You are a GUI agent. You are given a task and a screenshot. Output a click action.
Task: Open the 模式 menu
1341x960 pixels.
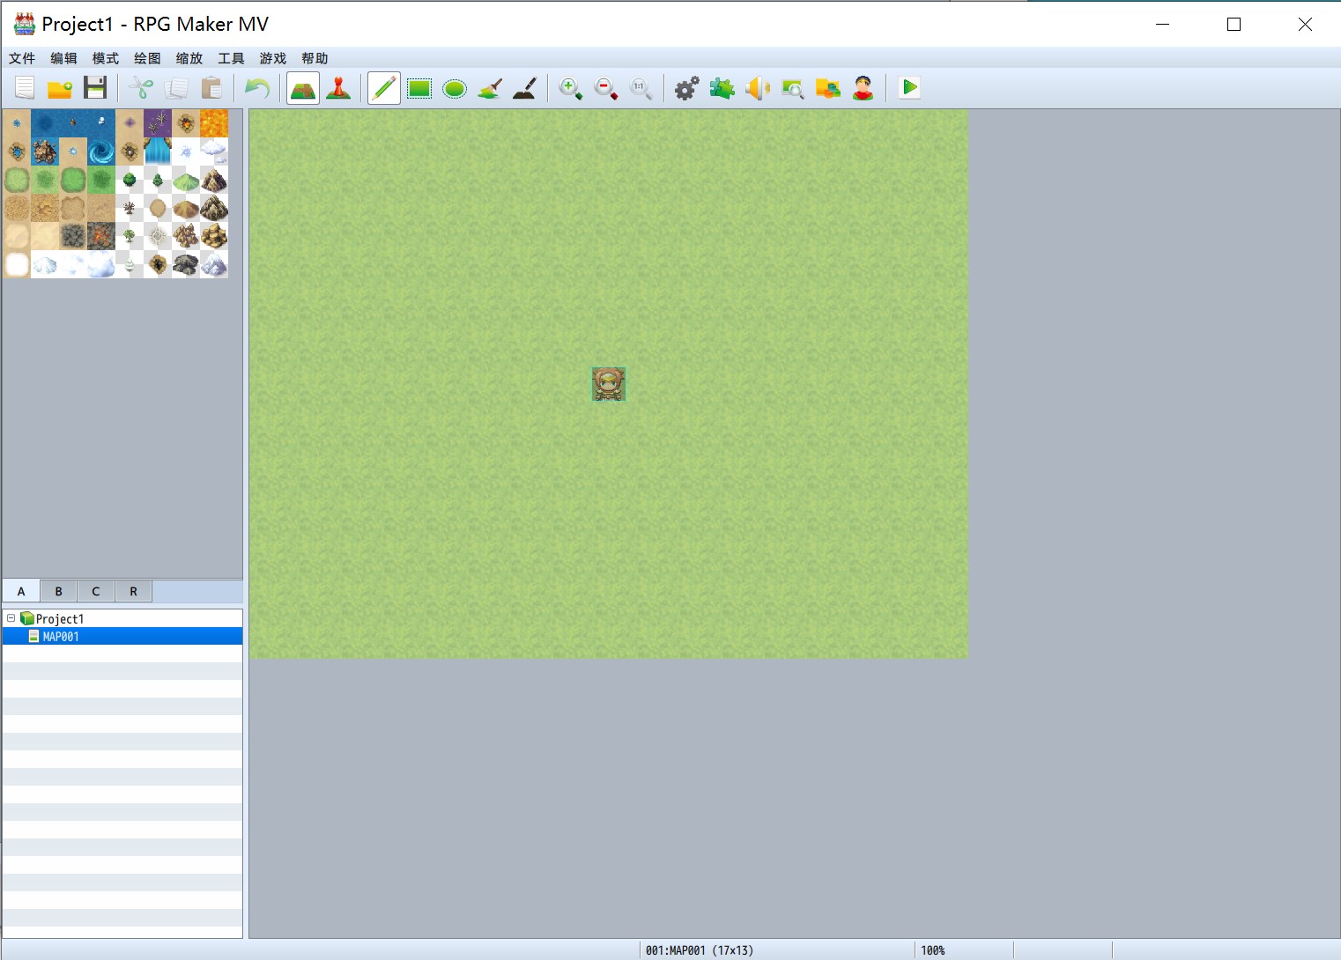pyautogui.click(x=106, y=58)
